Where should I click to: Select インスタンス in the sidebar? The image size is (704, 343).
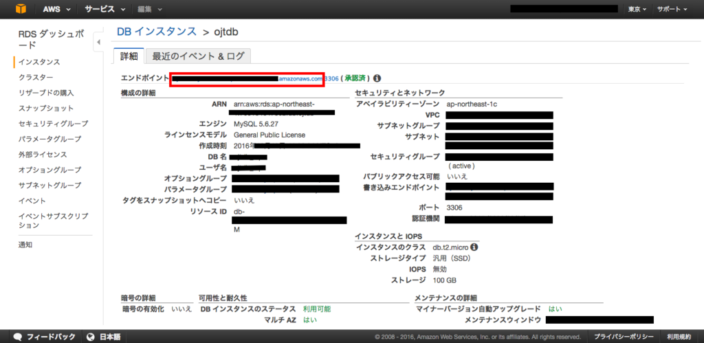tap(39, 62)
